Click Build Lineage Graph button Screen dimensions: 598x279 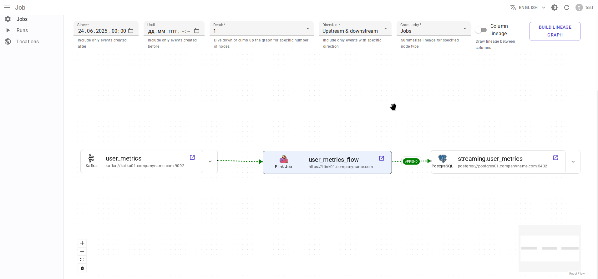tap(555, 31)
